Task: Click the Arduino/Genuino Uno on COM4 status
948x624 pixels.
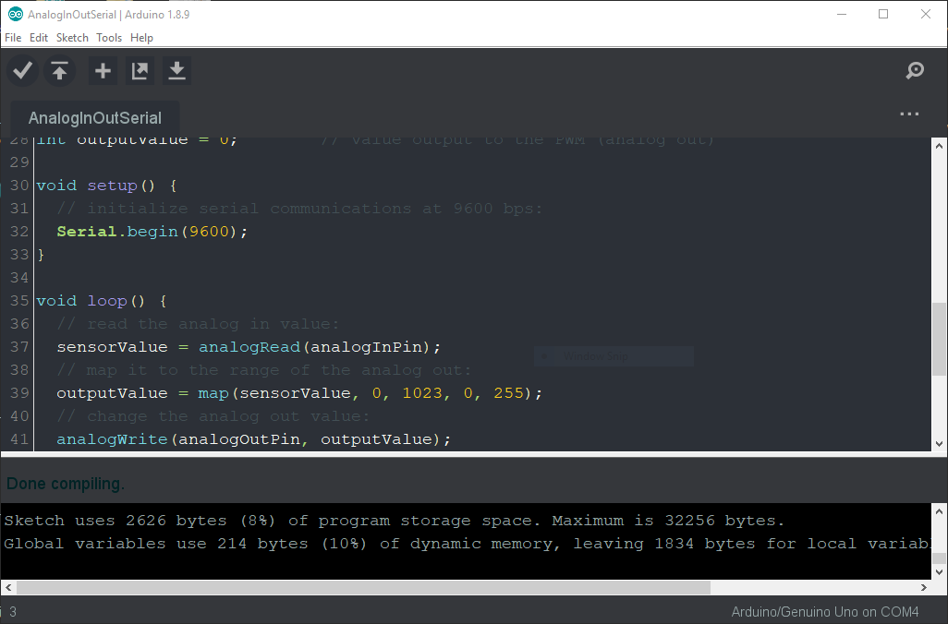Action: point(824,612)
